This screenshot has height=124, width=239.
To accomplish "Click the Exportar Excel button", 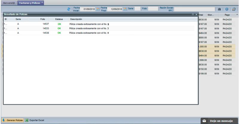I will point(35,120).
